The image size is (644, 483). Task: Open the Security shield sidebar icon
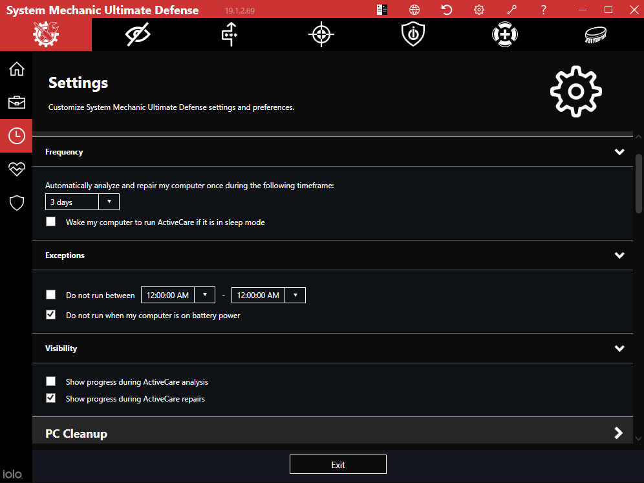coord(16,202)
